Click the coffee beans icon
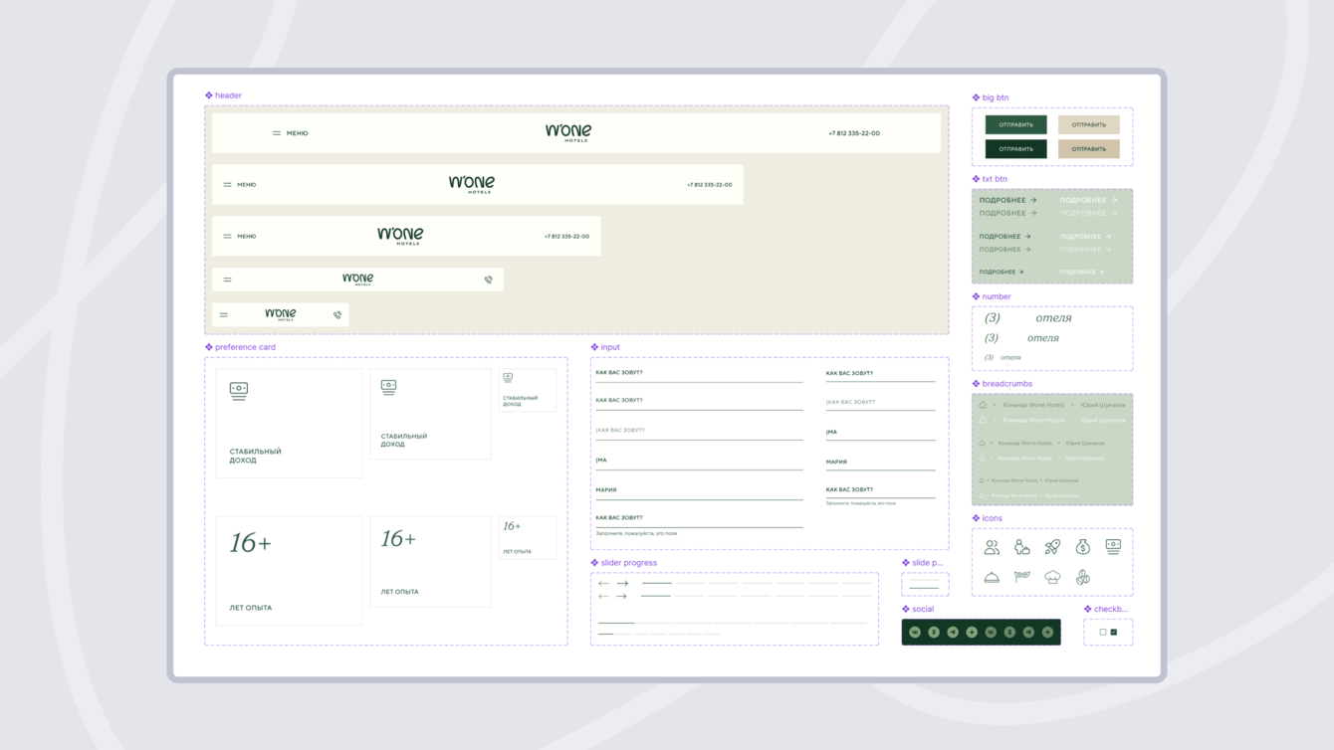 [1083, 577]
